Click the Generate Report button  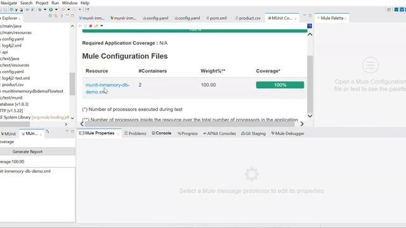(37, 152)
